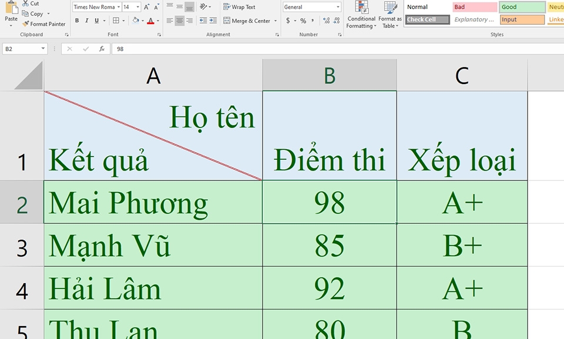Toggle Bottom Align in the Alignment group
This screenshot has width=564, height=339.
tap(189, 6)
